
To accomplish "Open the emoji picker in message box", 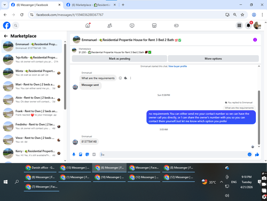I will (249, 154).
